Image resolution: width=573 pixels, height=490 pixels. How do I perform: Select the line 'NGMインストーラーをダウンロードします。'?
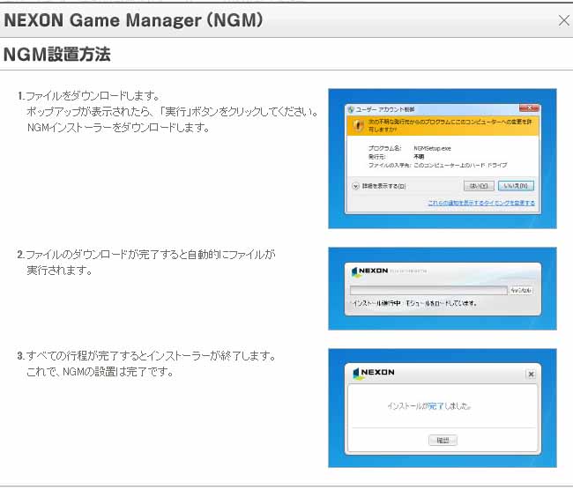click(118, 128)
